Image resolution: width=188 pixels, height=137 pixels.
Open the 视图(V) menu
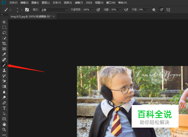99,3
